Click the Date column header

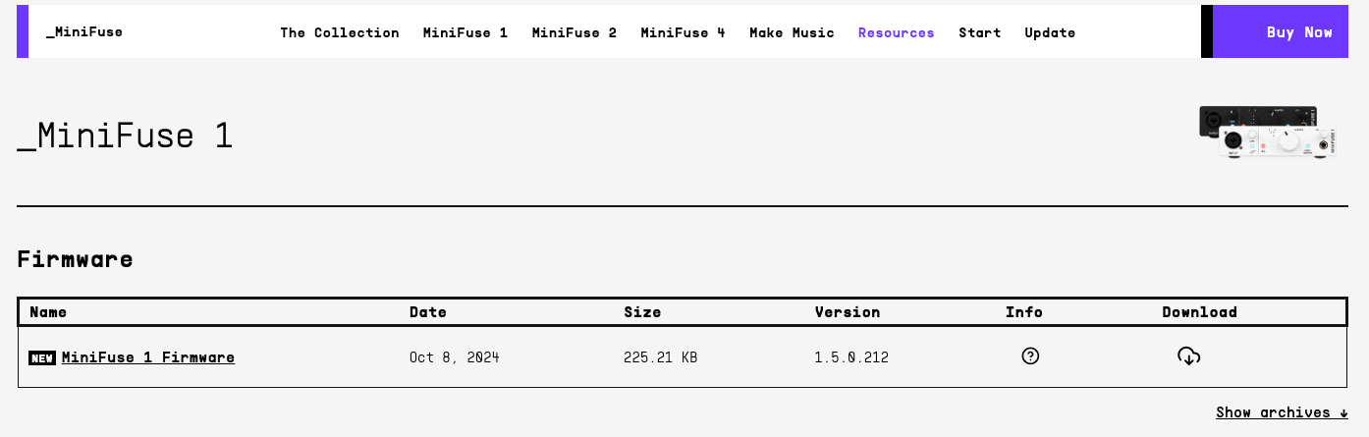tap(428, 312)
